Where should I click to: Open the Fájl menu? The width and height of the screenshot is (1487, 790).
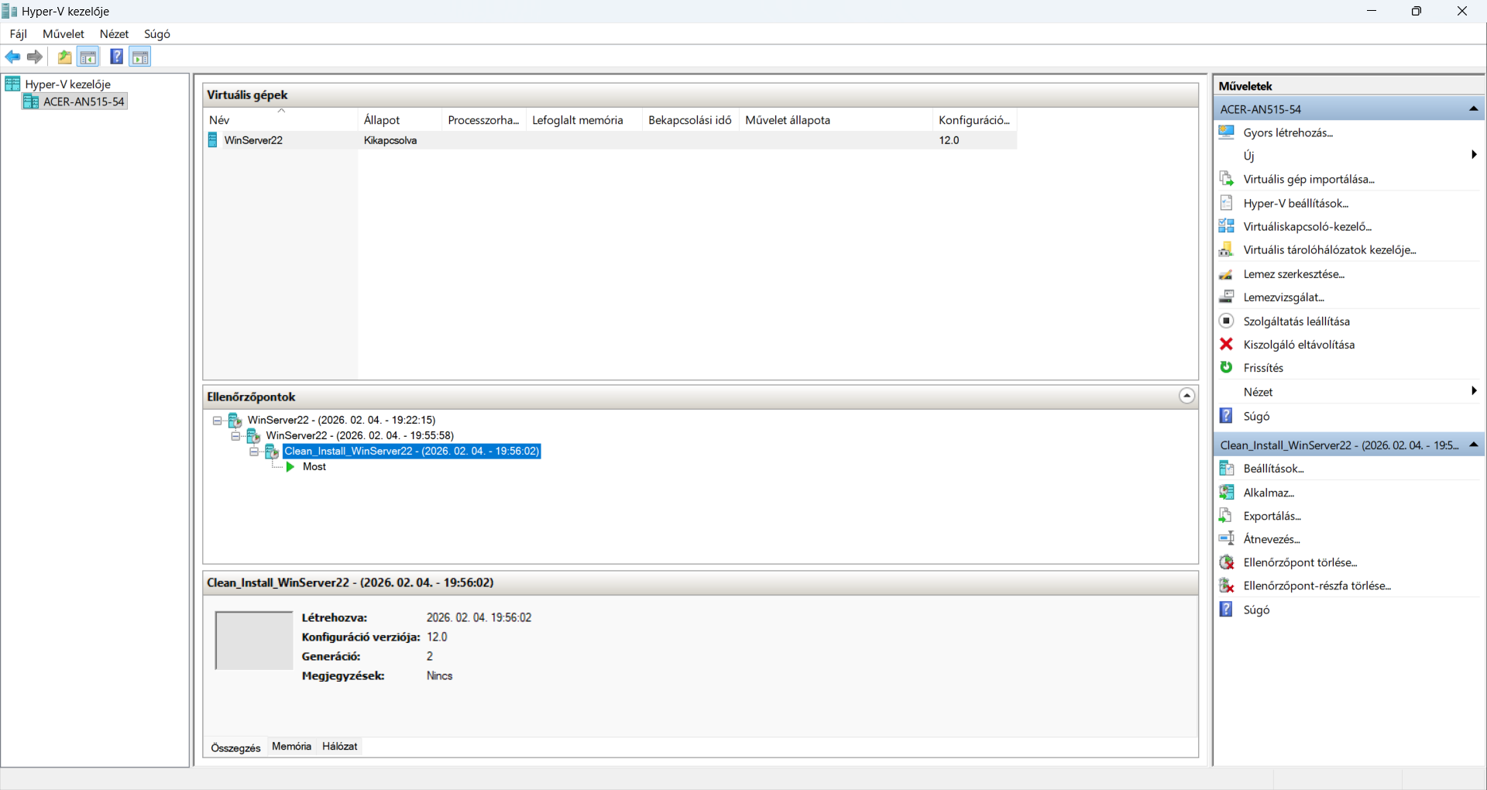[x=19, y=34]
